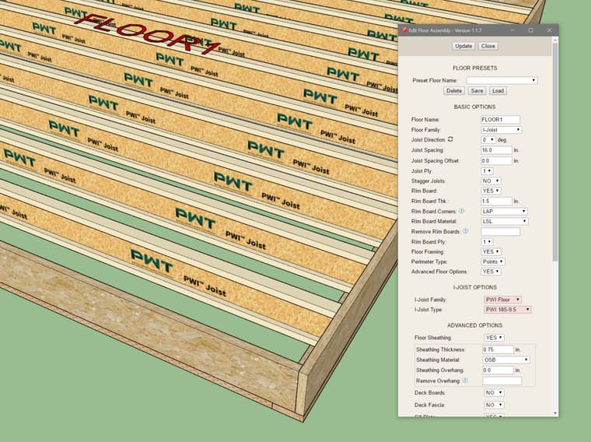Click the dialog's vertical scrollbar thumb
Viewport: 591px width, 442px height.
coord(554,148)
